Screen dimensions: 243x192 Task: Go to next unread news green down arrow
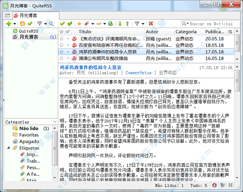120,24
